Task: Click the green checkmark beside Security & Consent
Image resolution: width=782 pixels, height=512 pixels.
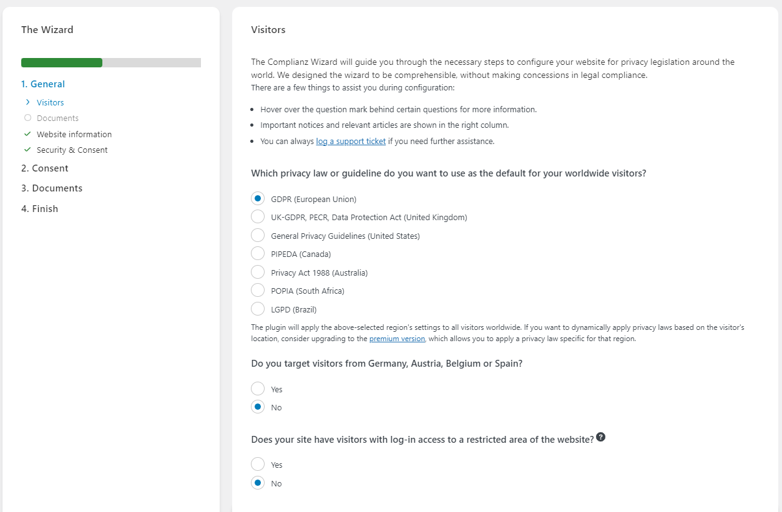Action: pos(27,150)
